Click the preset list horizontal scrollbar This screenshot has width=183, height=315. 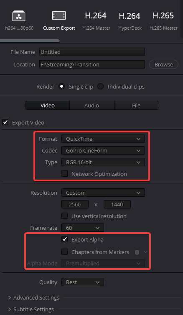30,41
